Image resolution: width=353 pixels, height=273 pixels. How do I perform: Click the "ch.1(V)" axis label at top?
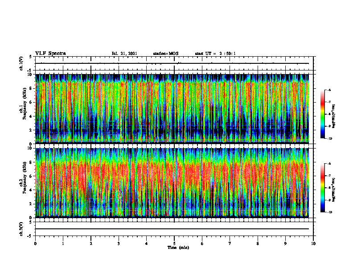pos(21,63)
